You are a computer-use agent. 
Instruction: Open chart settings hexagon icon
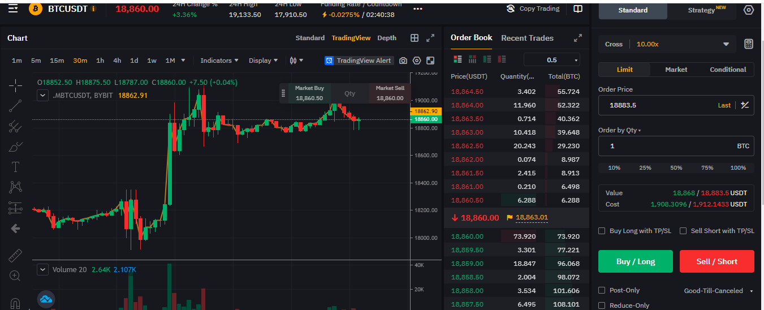pyautogui.click(x=417, y=61)
